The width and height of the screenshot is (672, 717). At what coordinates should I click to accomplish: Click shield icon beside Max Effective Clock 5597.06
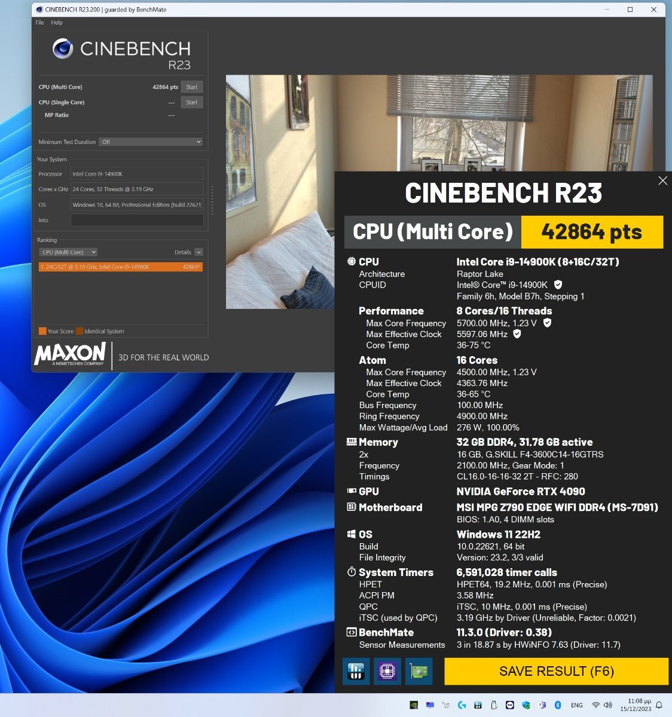point(517,334)
